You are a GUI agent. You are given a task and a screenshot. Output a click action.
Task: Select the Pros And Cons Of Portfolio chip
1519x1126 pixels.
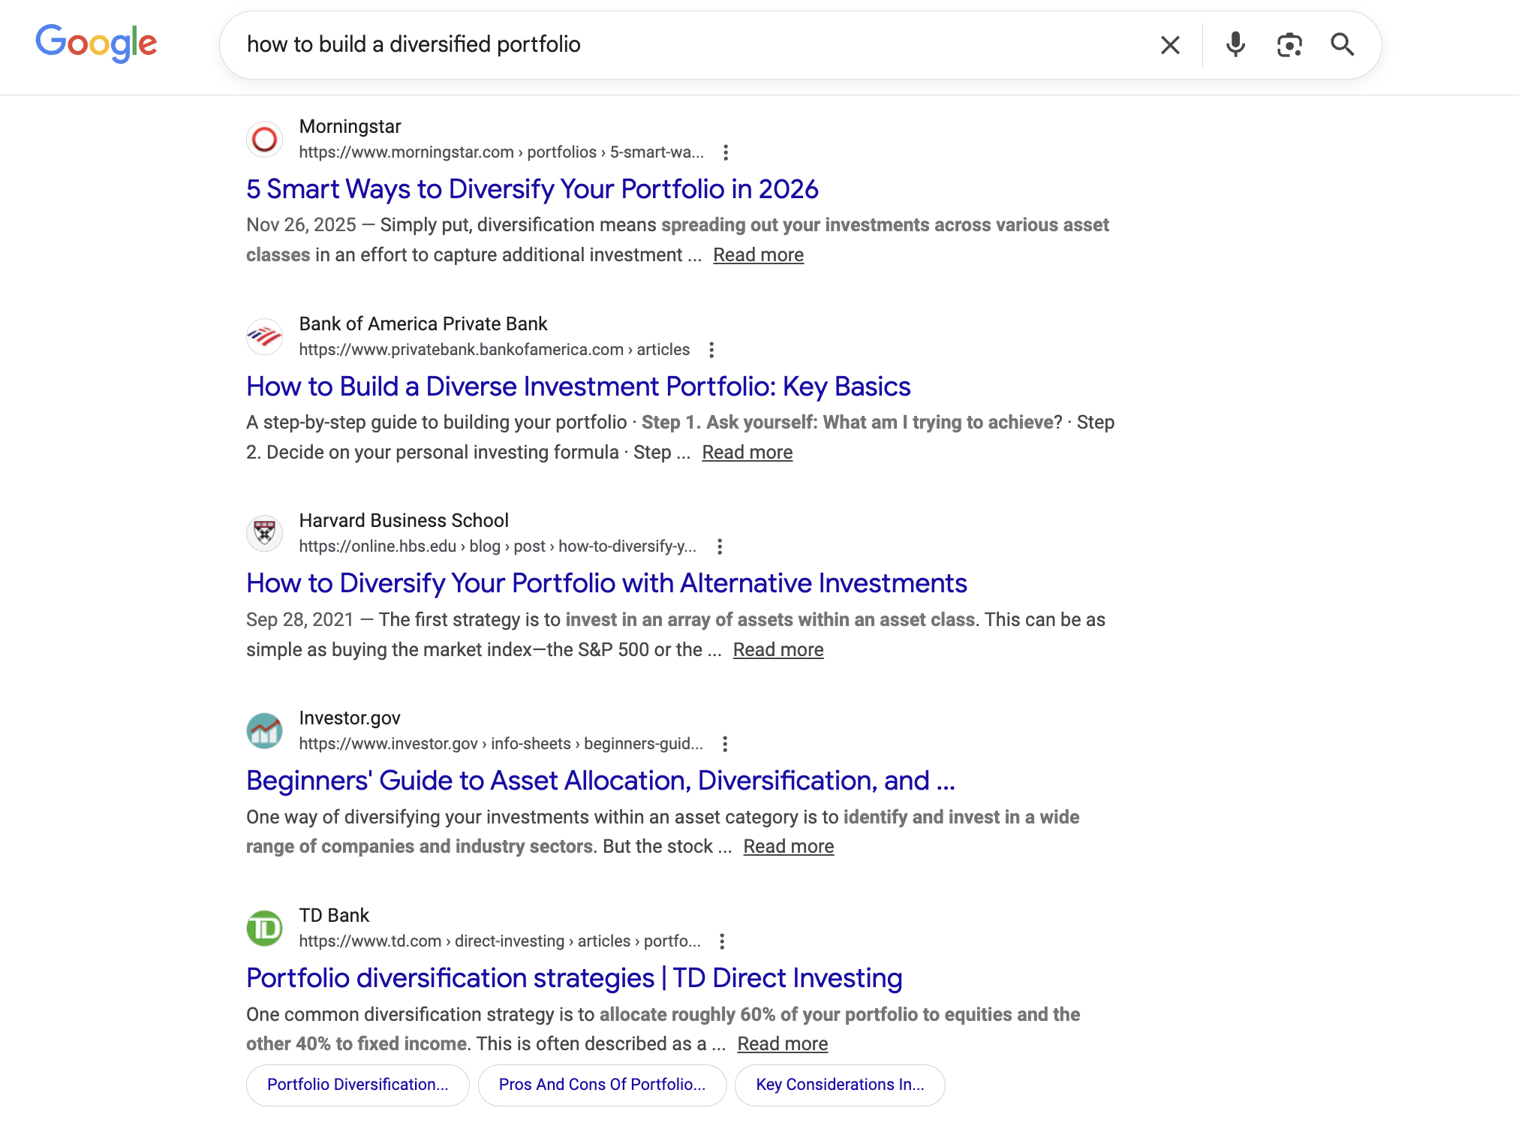tap(602, 1085)
